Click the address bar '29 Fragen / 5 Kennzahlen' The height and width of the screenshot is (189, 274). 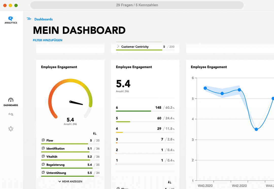point(137,5)
